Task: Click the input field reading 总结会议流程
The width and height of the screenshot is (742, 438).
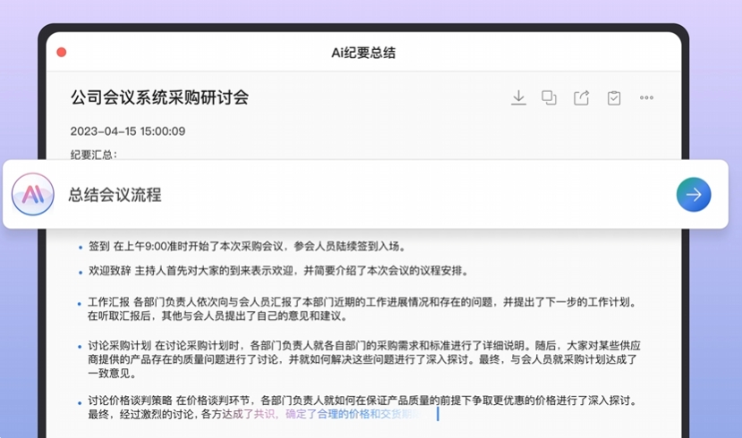Action: click(365, 194)
